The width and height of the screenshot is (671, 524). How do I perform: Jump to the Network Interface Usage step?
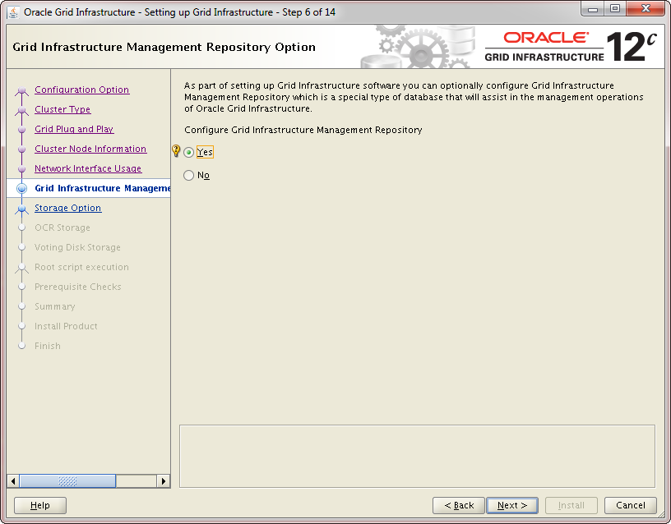[88, 169]
